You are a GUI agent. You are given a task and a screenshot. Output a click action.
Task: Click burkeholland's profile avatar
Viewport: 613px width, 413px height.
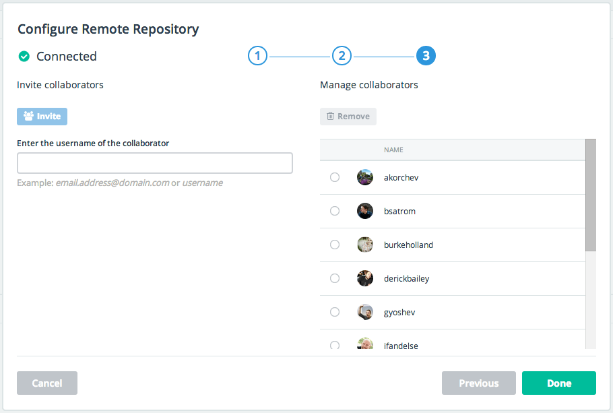365,245
